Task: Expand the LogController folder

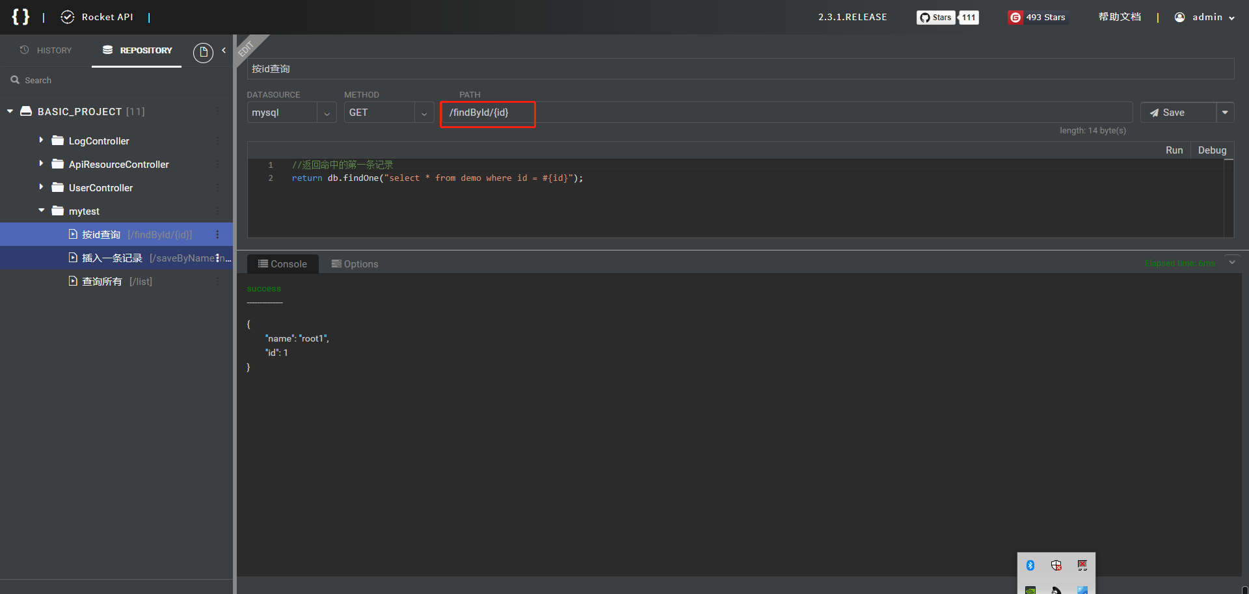Action: click(x=41, y=141)
